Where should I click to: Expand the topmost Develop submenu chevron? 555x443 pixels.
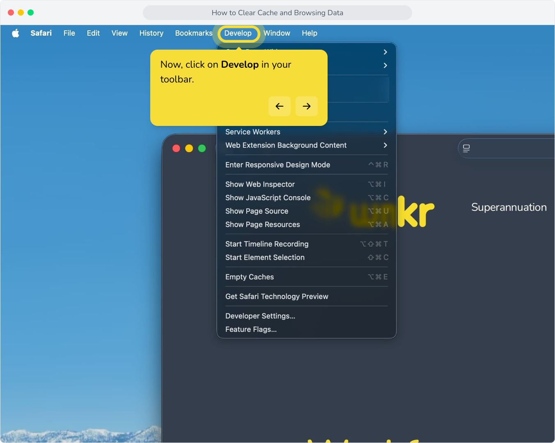point(385,52)
